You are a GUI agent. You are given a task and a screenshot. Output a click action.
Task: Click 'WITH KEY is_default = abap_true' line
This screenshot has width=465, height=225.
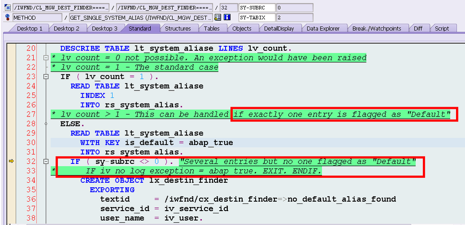157,143
